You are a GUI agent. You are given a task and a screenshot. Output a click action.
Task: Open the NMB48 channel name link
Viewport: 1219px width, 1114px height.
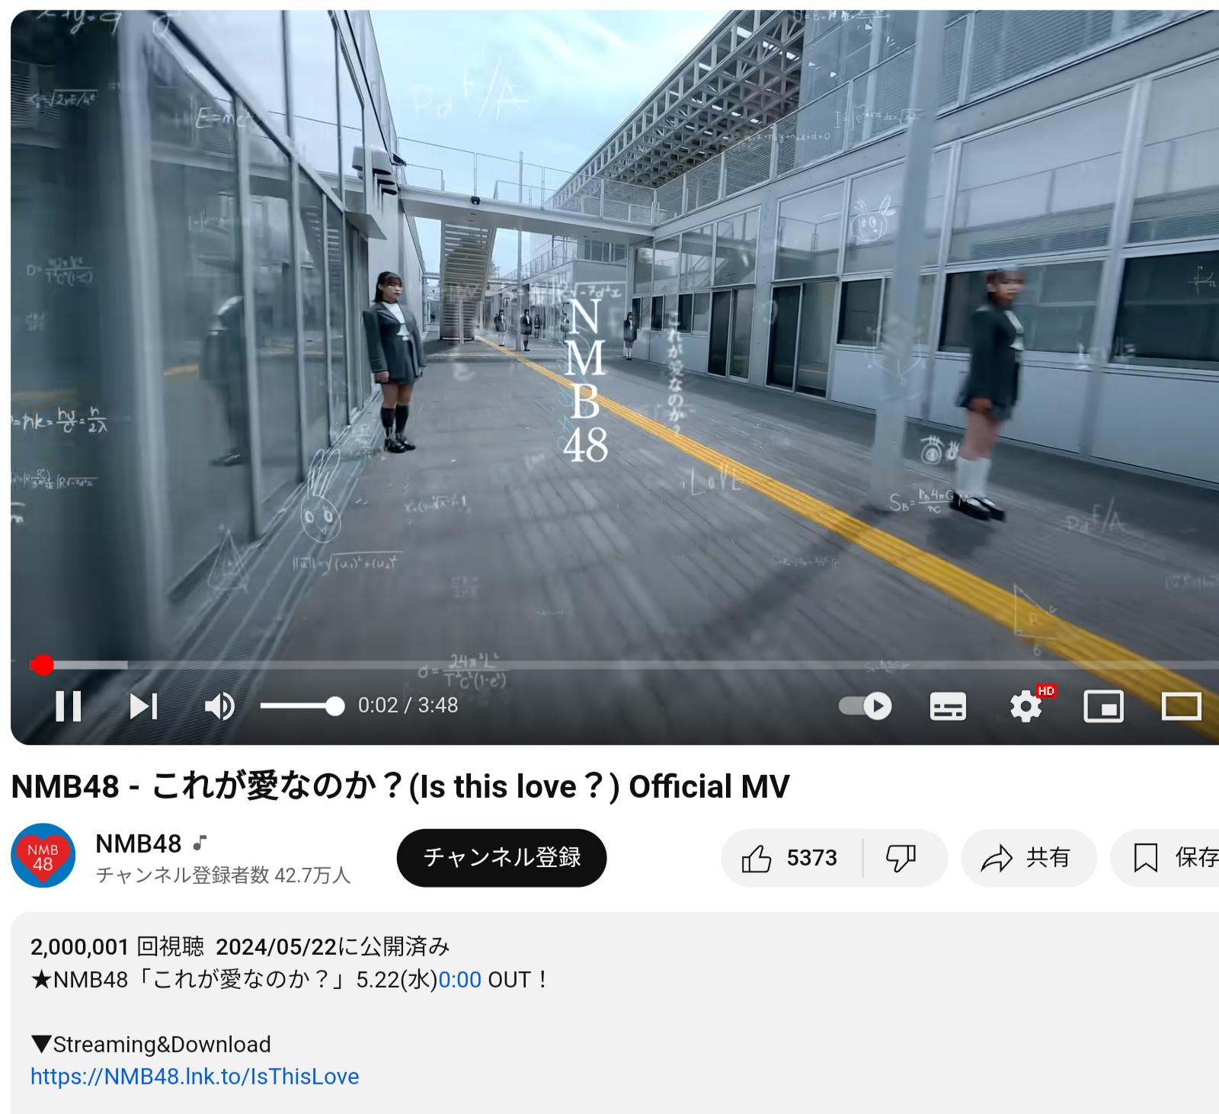point(139,844)
